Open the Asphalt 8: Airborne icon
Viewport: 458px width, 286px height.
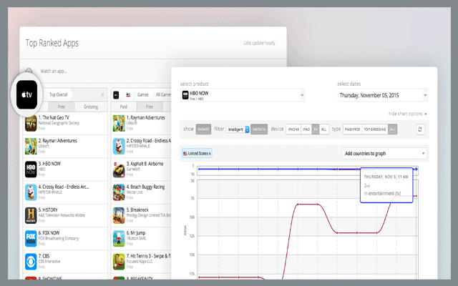click(x=119, y=169)
